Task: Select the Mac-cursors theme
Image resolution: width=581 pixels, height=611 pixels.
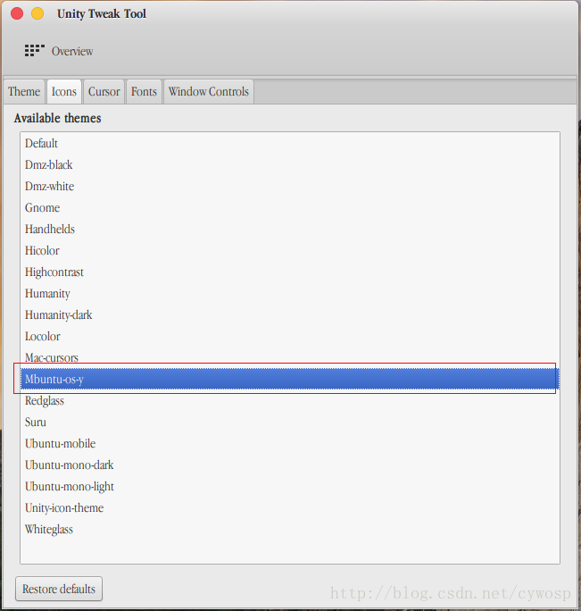Action: (x=290, y=357)
